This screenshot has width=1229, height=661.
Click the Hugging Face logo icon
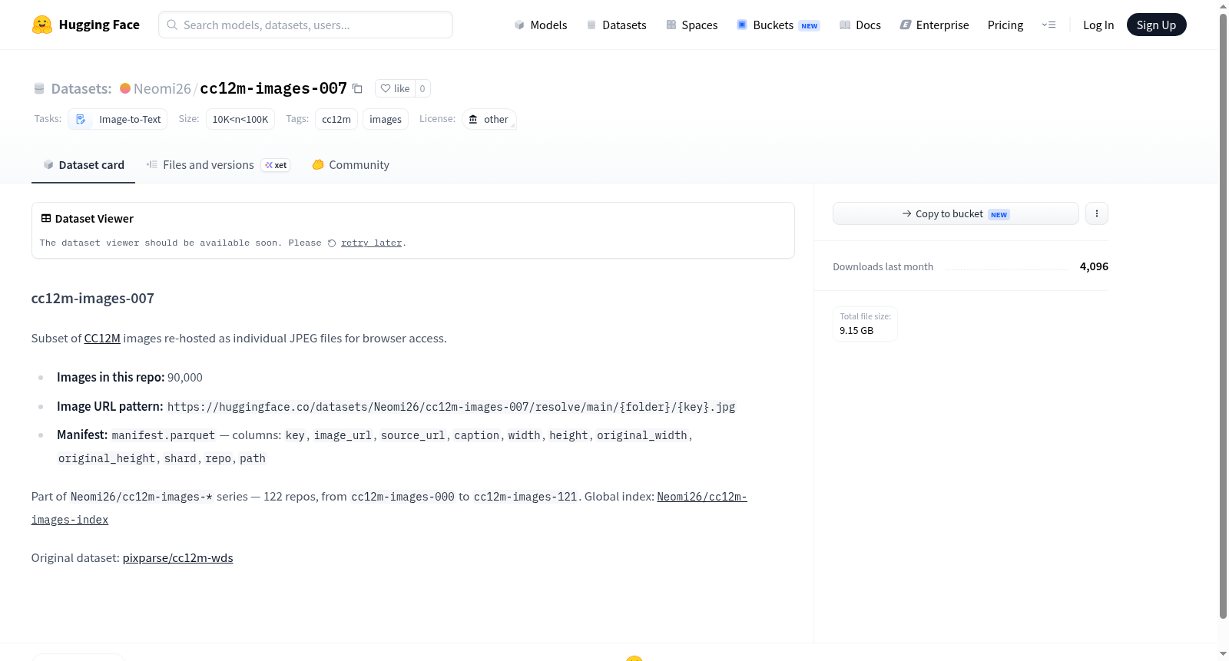[42, 25]
